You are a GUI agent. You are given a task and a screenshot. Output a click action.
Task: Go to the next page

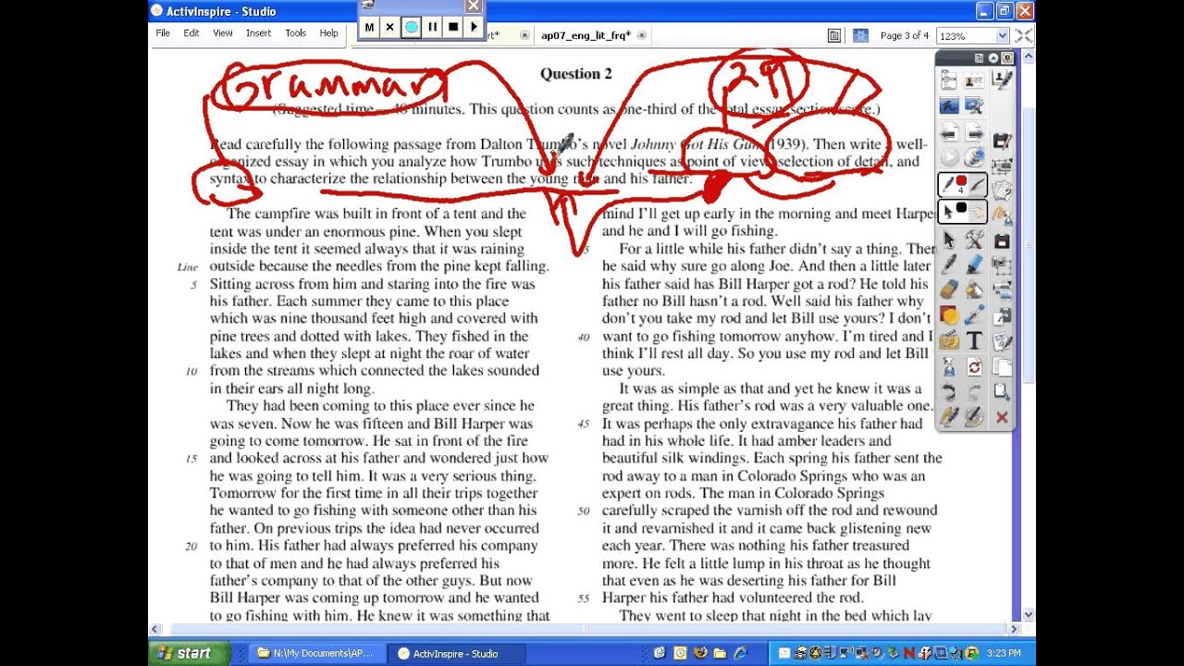[974, 132]
